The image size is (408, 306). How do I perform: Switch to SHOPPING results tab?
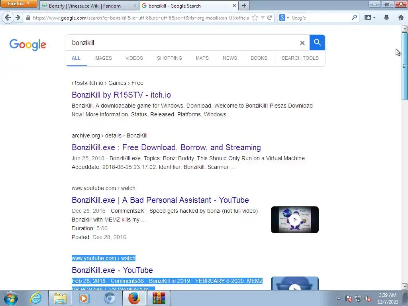pyautogui.click(x=169, y=58)
